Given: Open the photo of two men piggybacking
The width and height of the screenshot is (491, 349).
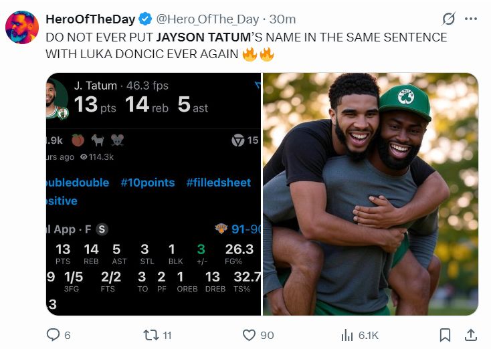Looking at the screenshot, I should click(371, 194).
